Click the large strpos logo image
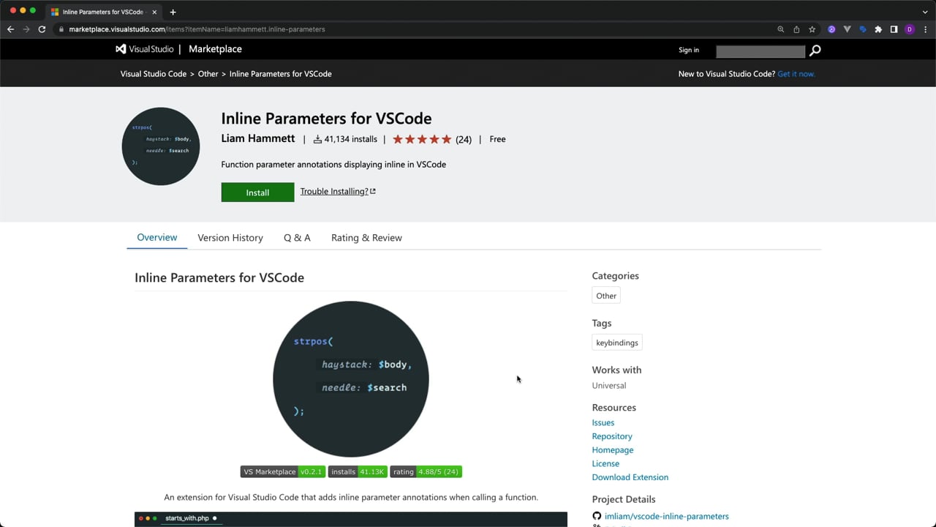Image resolution: width=936 pixels, height=527 pixels. coord(351,379)
